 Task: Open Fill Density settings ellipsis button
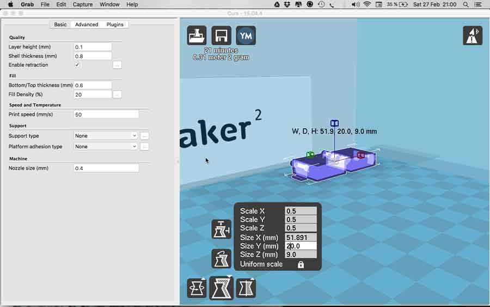click(x=117, y=94)
